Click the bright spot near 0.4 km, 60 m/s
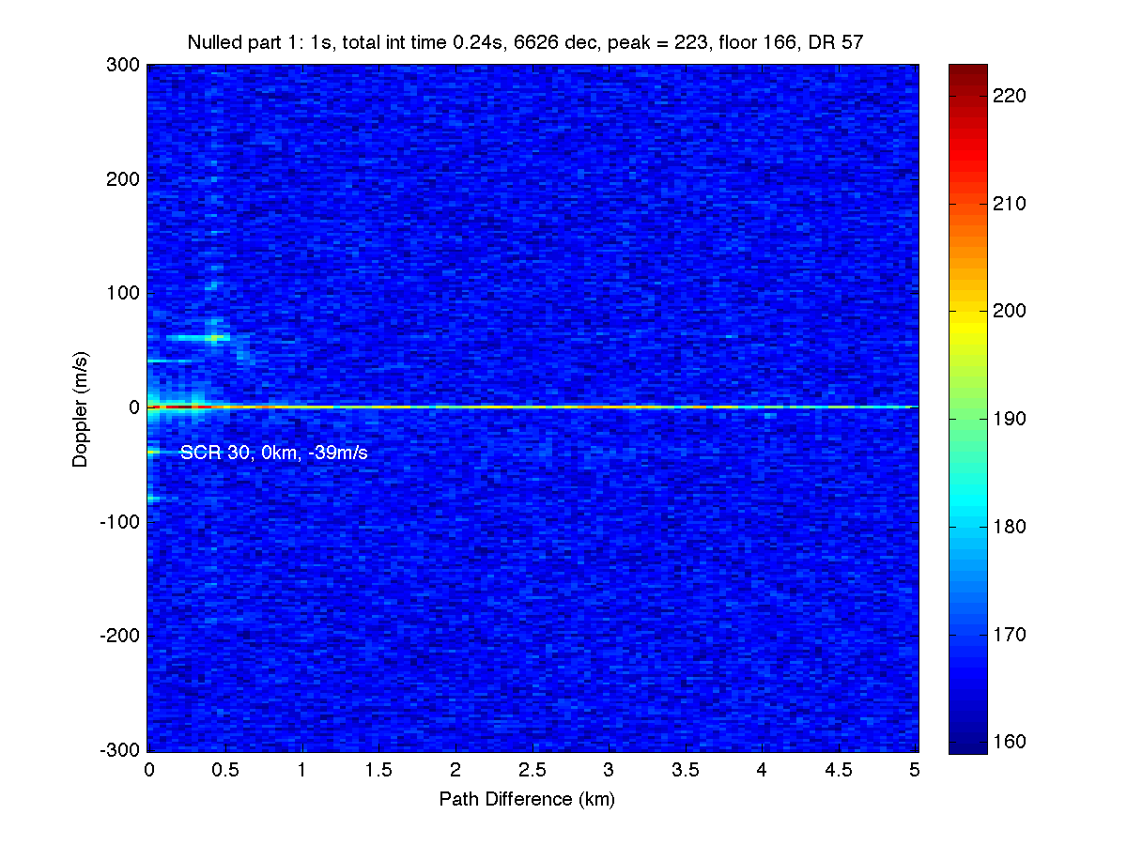The height and width of the screenshot is (845, 1127). (x=214, y=338)
